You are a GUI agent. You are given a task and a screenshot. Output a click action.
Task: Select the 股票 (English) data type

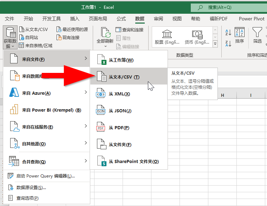click(167, 37)
